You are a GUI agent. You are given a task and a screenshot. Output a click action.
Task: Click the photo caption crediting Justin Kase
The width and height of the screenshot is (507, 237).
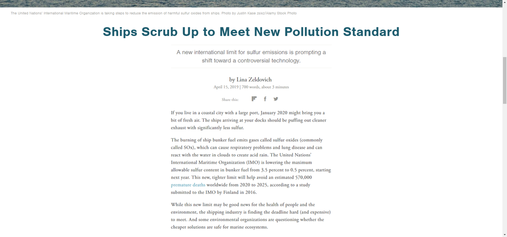click(x=154, y=13)
